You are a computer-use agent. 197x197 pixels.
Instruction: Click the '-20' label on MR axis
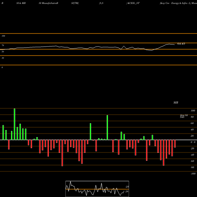click(x=192, y=149)
